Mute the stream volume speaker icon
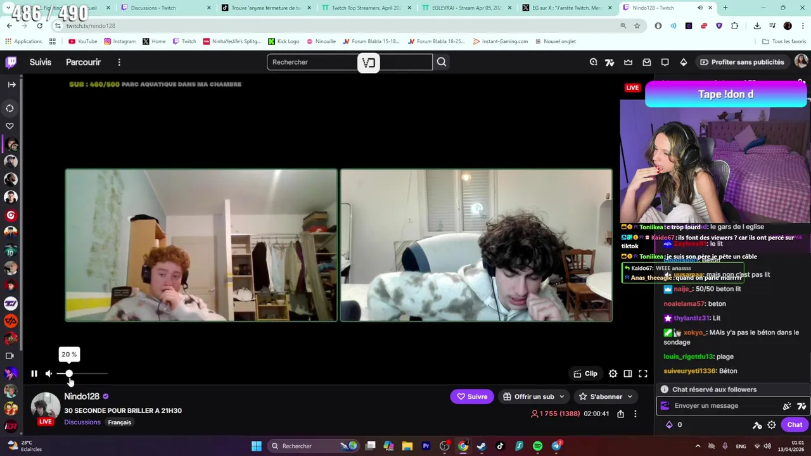The width and height of the screenshot is (811, 456). 49,374
